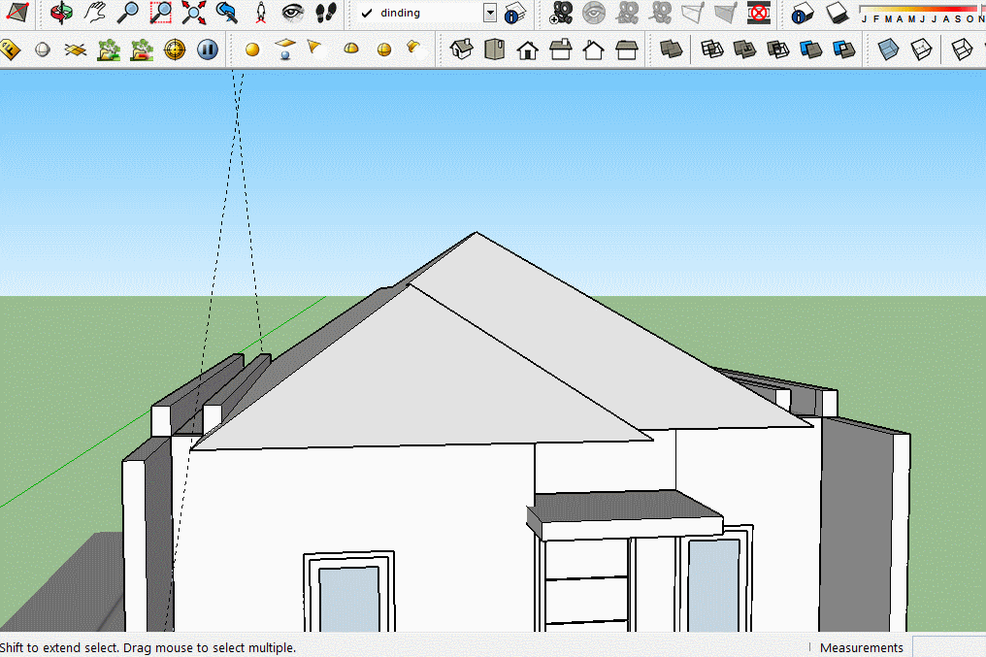The image size is (986, 657).
Task: Click status text 'Shift to extend select'
Action: [x=58, y=647]
